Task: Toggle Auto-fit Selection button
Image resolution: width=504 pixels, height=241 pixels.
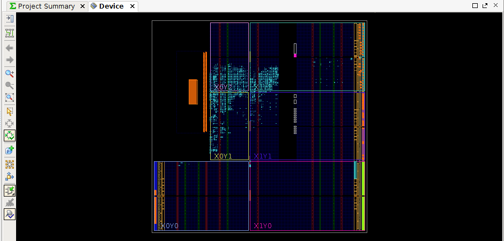Action: click(9, 136)
